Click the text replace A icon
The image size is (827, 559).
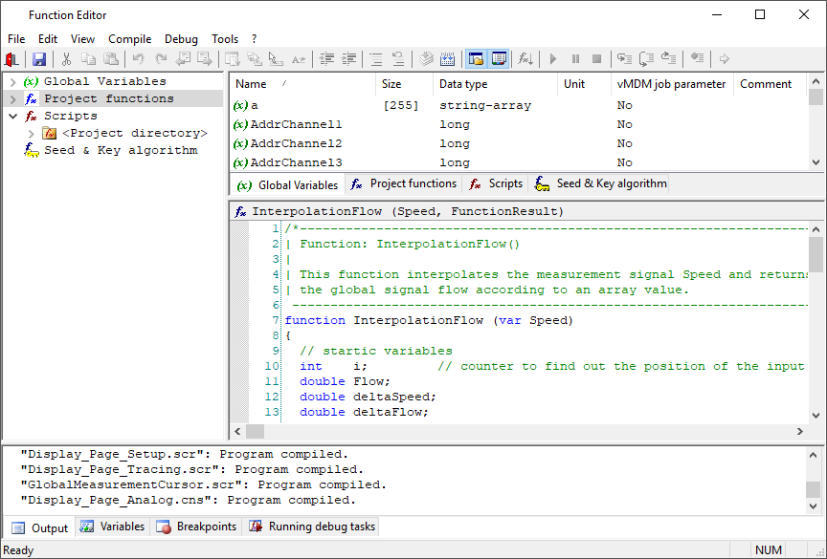tap(298, 59)
